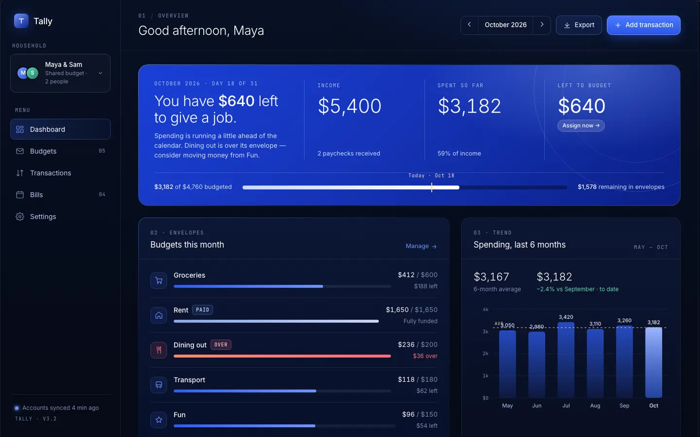Click the Sam avatar in household card
Image resolution: width=700 pixels, height=437 pixels.
[33, 73]
